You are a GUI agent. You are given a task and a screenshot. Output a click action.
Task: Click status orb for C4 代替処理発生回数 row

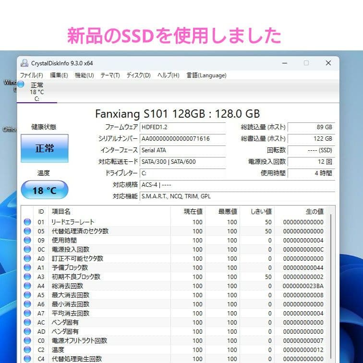tap(27, 359)
